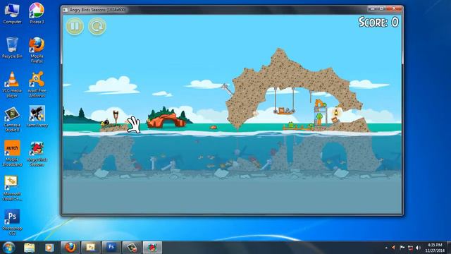
Task: Launch Camtasia Studio 8 shortcut
Action: pyautogui.click(x=12, y=119)
